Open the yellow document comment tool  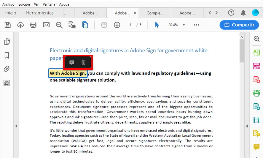(x=256, y=133)
